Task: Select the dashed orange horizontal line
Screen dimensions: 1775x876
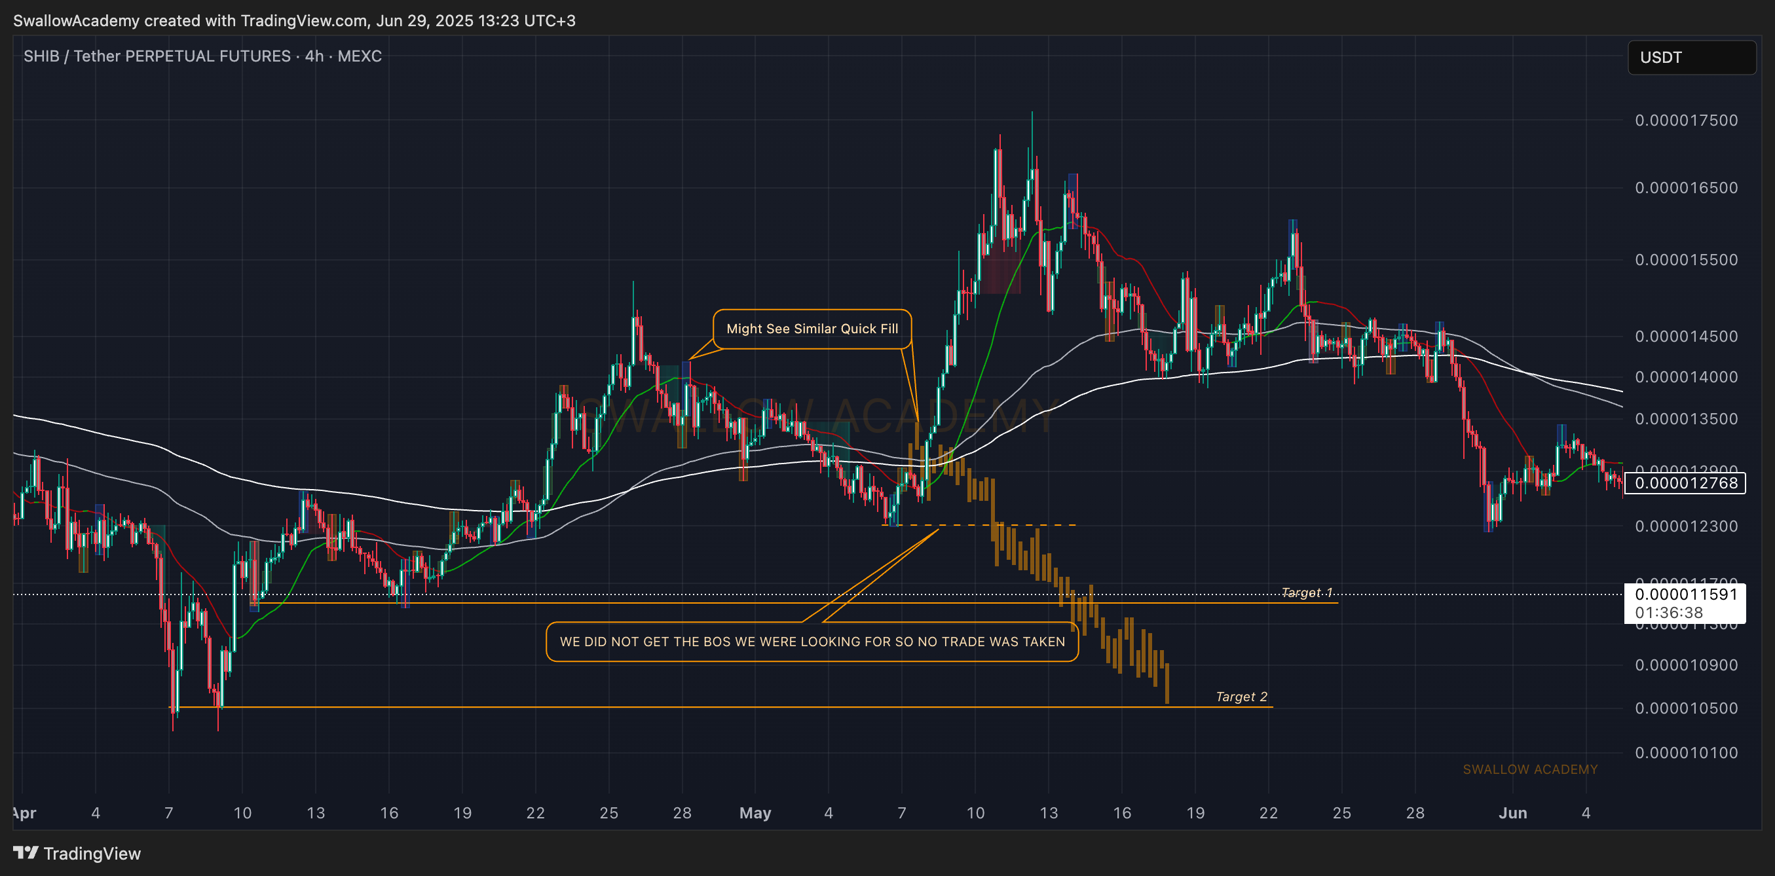Action: (979, 525)
